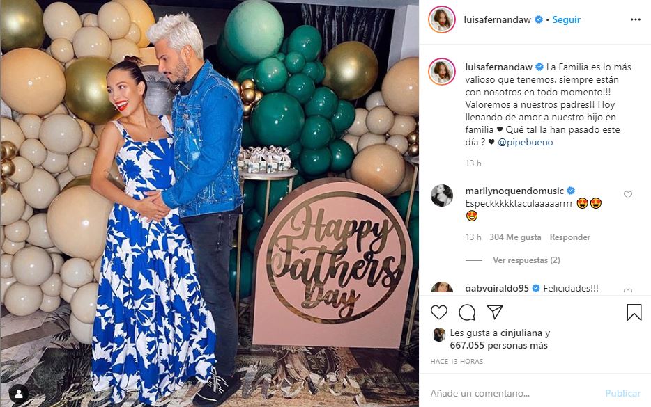The image size is (651, 407).
Task: Follow the account with Seguir
Action: (566, 19)
